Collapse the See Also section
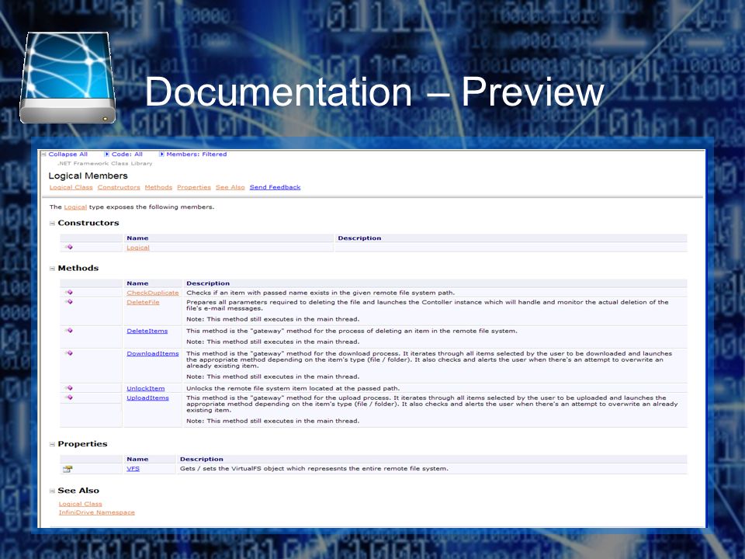 [52, 491]
